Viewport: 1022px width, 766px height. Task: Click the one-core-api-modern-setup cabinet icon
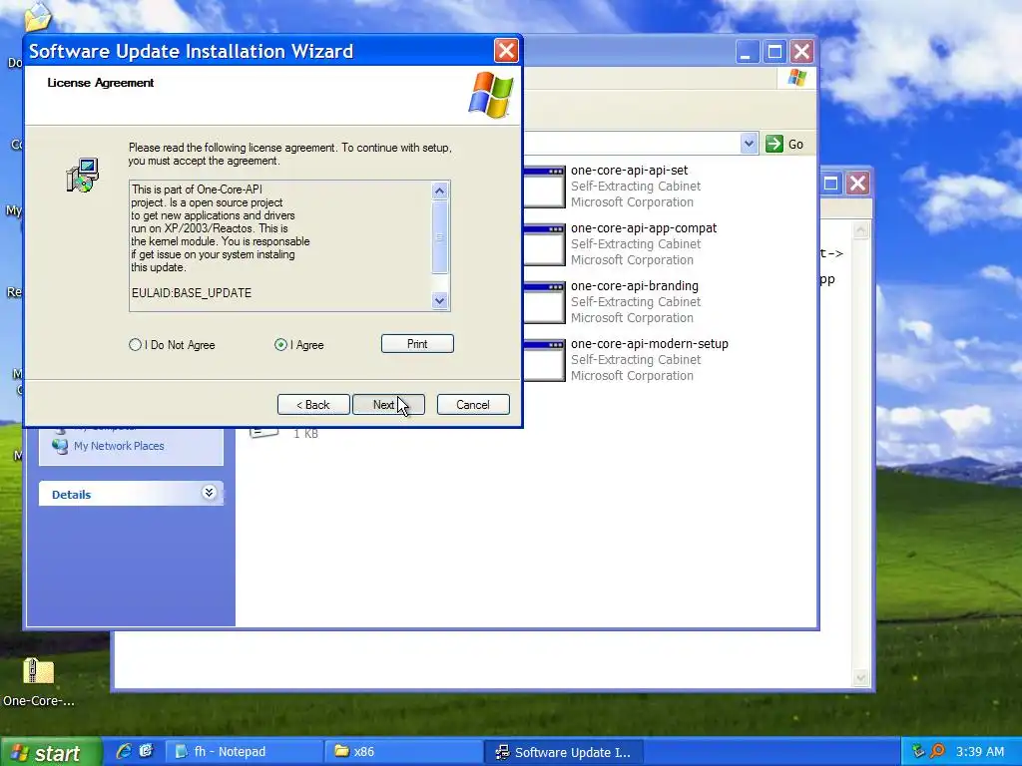(544, 360)
